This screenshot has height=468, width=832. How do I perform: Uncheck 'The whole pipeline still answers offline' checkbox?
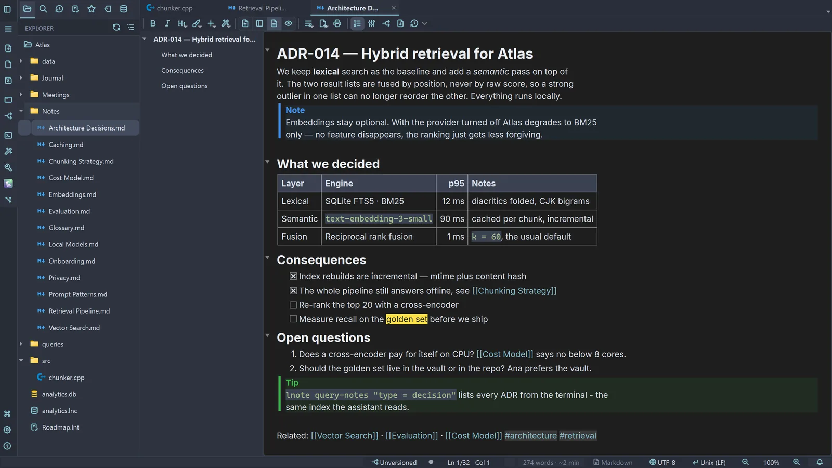[x=293, y=291]
